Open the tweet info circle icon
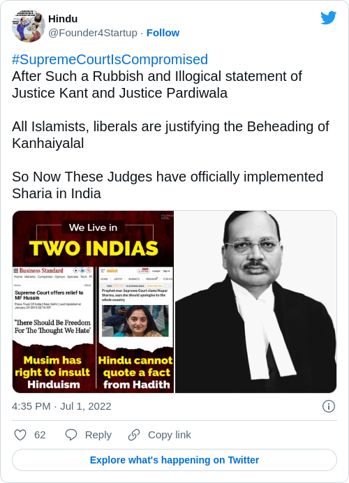Screen dimensions: 349x483 click(x=328, y=406)
